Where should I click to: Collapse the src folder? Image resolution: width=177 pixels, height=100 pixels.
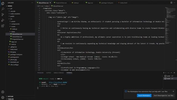pyautogui.click(x=20, y=19)
